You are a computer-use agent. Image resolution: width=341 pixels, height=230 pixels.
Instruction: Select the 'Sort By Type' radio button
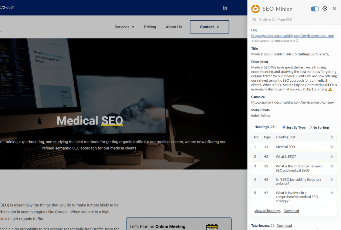(284, 127)
